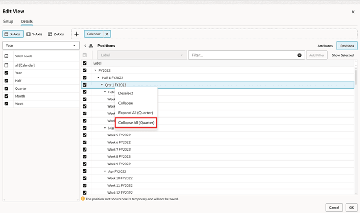This screenshot has width=360, height=213.
Task: Select the Week 7 FY2022 row
Action: pos(217,150)
